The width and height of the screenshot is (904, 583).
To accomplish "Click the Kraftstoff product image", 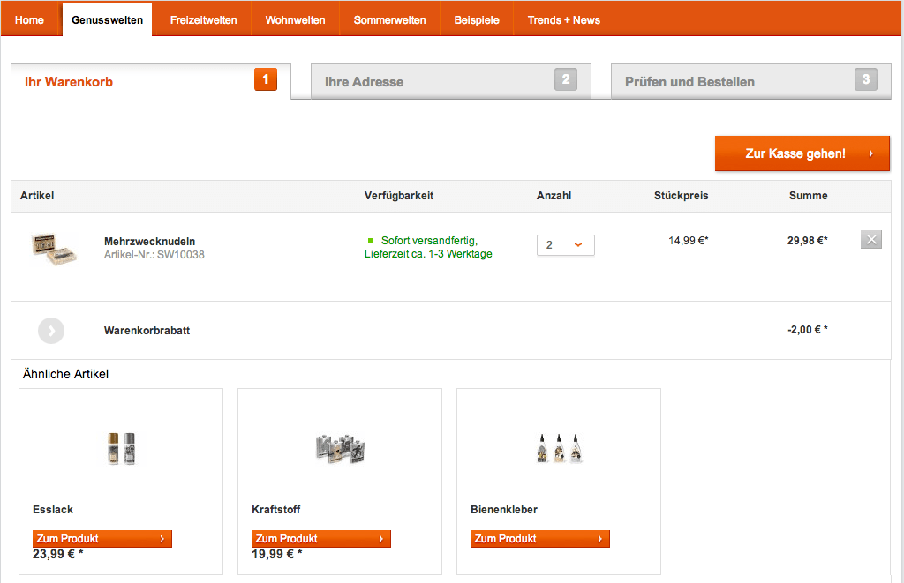I will [340, 449].
